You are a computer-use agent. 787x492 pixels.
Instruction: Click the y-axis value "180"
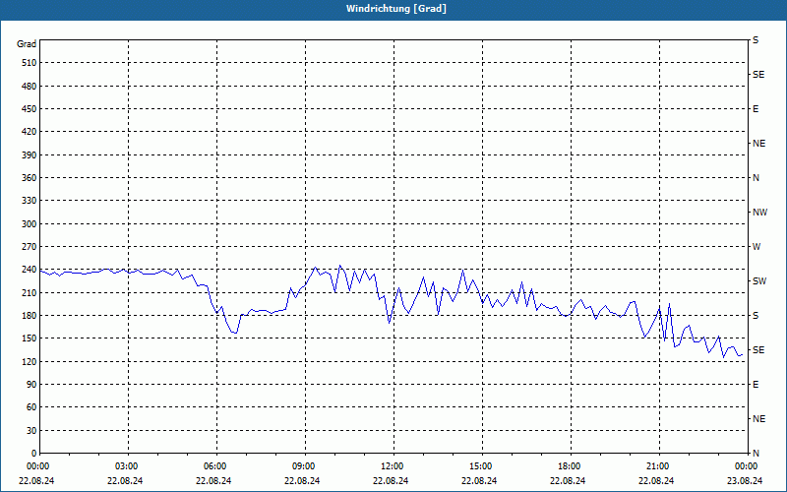pos(30,316)
